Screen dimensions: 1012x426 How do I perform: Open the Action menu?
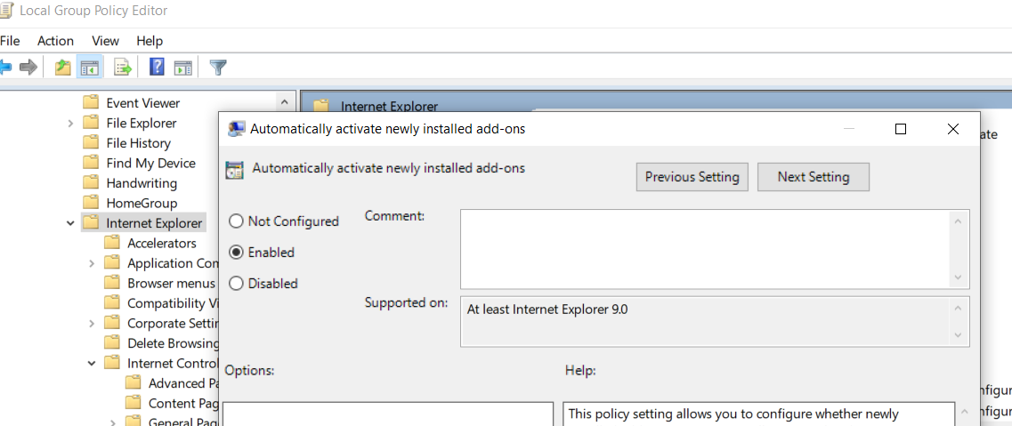click(x=55, y=41)
